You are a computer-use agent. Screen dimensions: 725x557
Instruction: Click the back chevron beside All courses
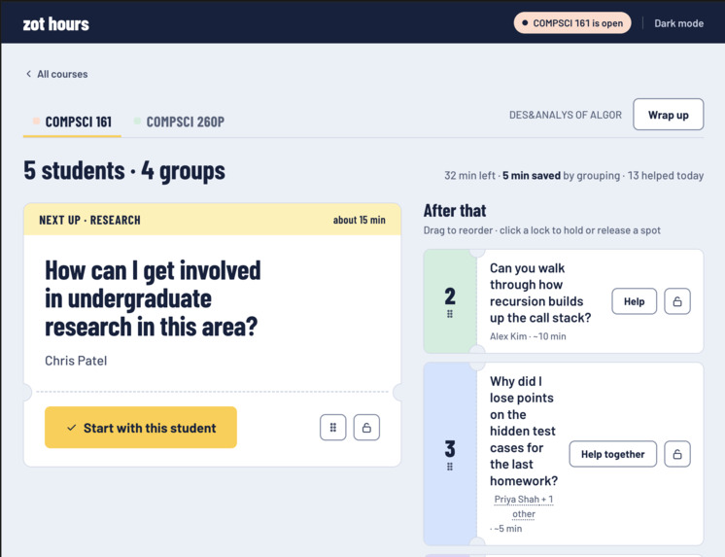pos(28,74)
